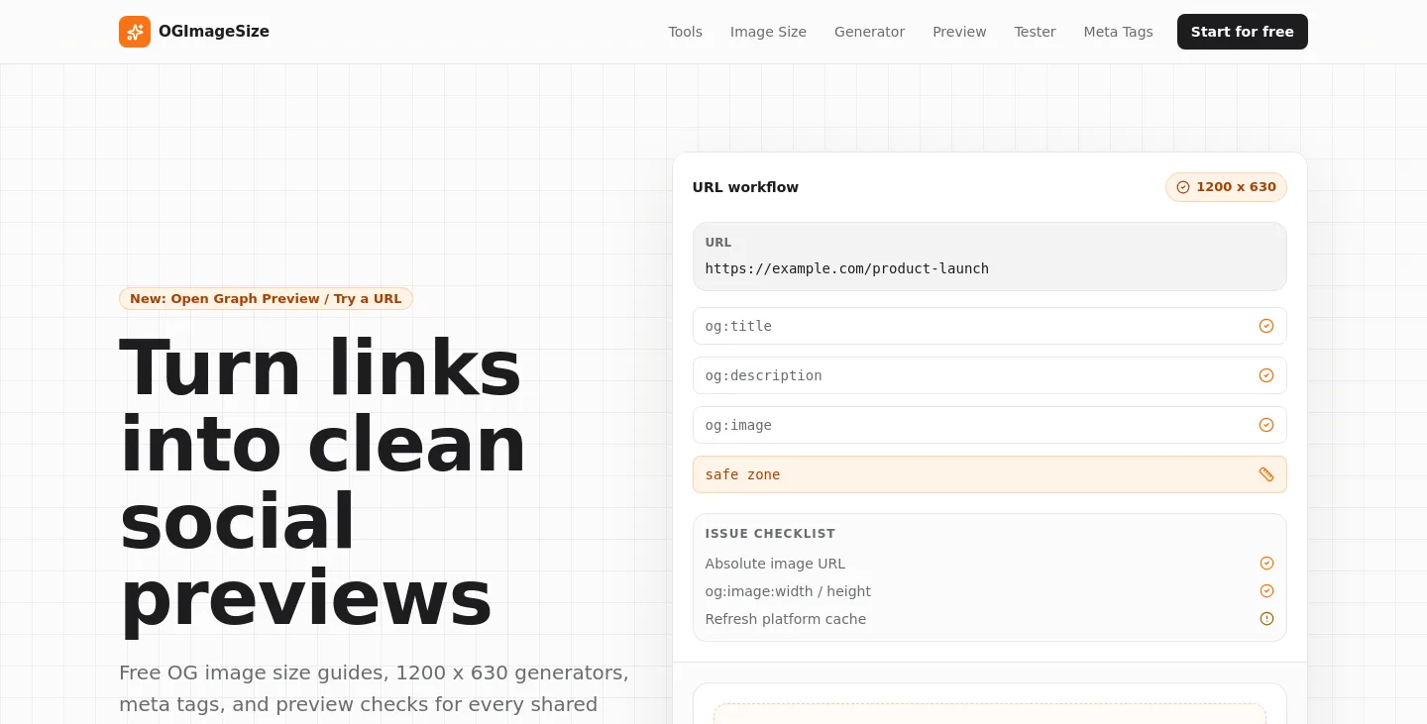Click the og:image:width / height checklist item
Screen dimensions: 1427x724
990,591
